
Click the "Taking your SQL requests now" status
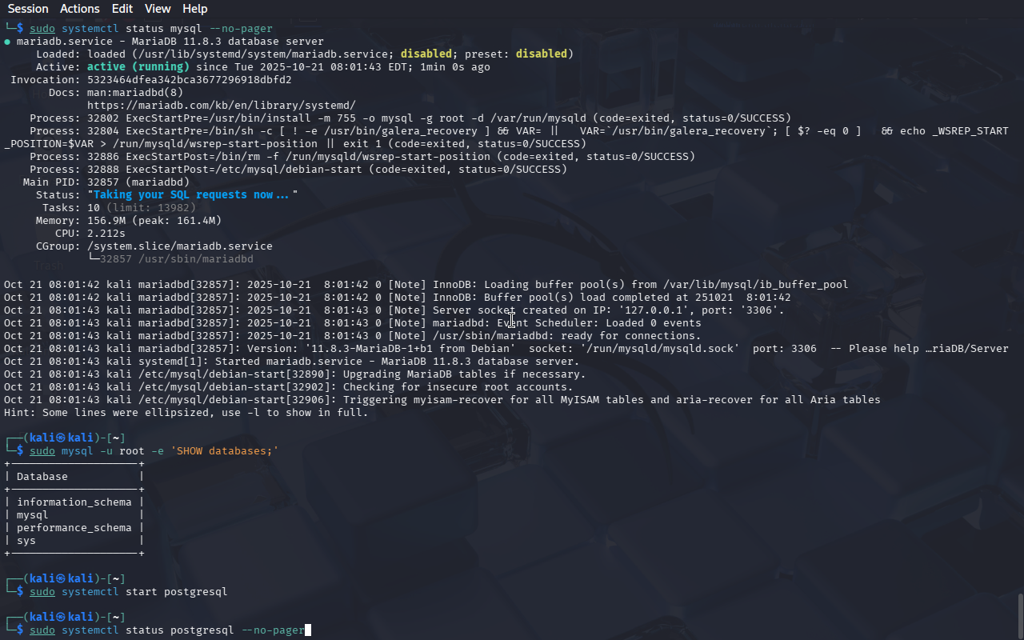pos(192,195)
